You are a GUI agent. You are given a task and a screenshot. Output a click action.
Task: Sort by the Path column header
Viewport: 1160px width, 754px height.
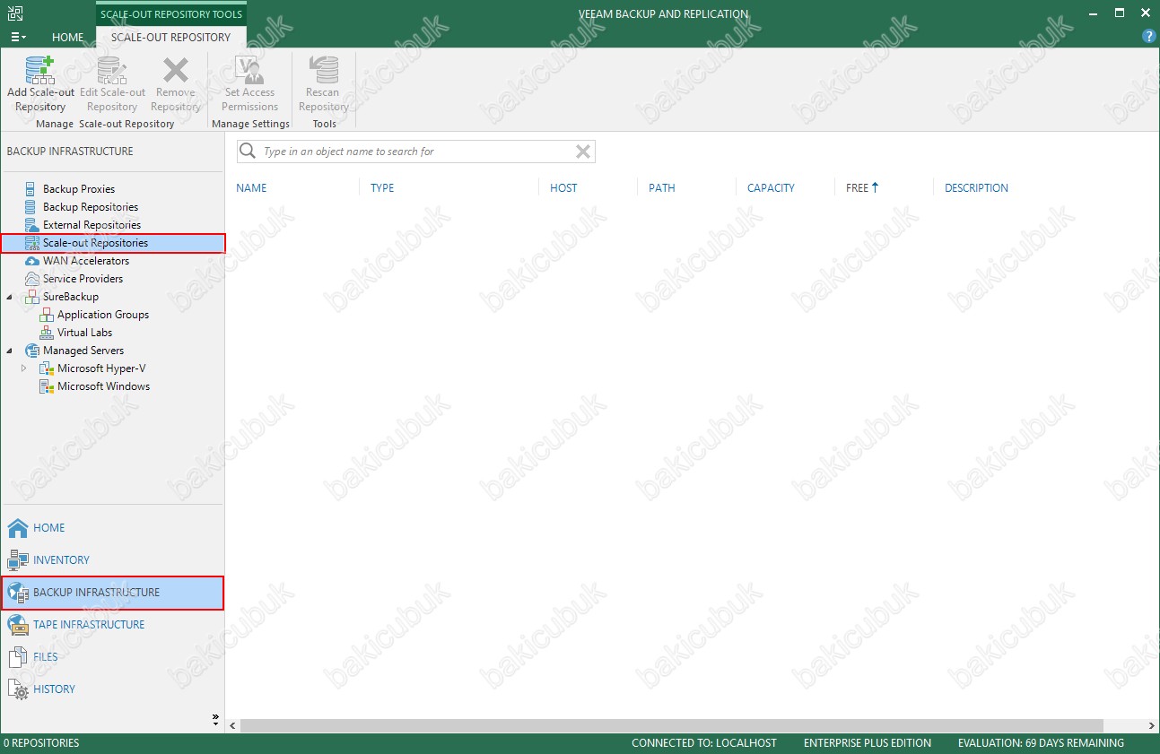662,188
